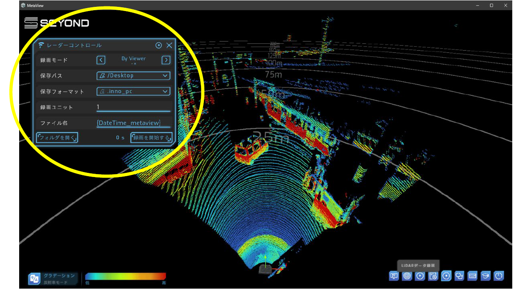Click the pin target icon in panel header
531x289 pixels.
[x=158, y=46]
